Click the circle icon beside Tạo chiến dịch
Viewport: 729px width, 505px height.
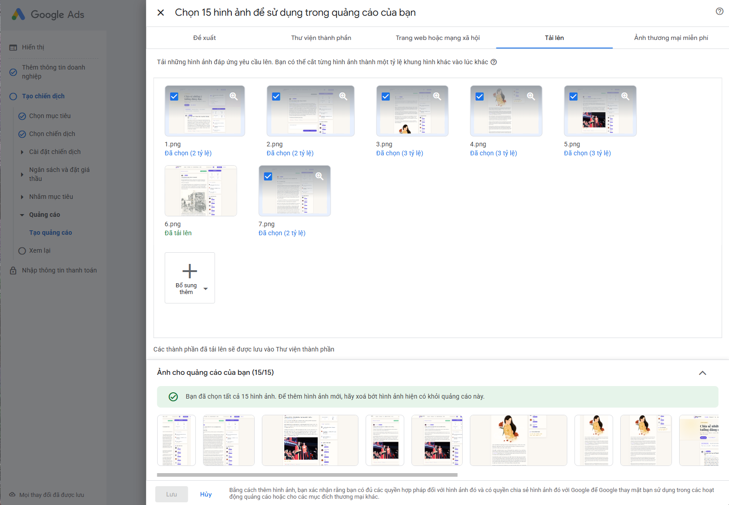pos(13,97)
